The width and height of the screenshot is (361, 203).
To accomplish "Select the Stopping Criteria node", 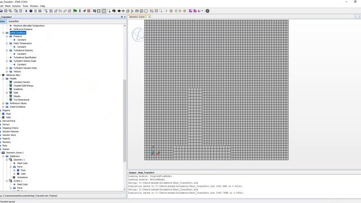I will 10,128.
